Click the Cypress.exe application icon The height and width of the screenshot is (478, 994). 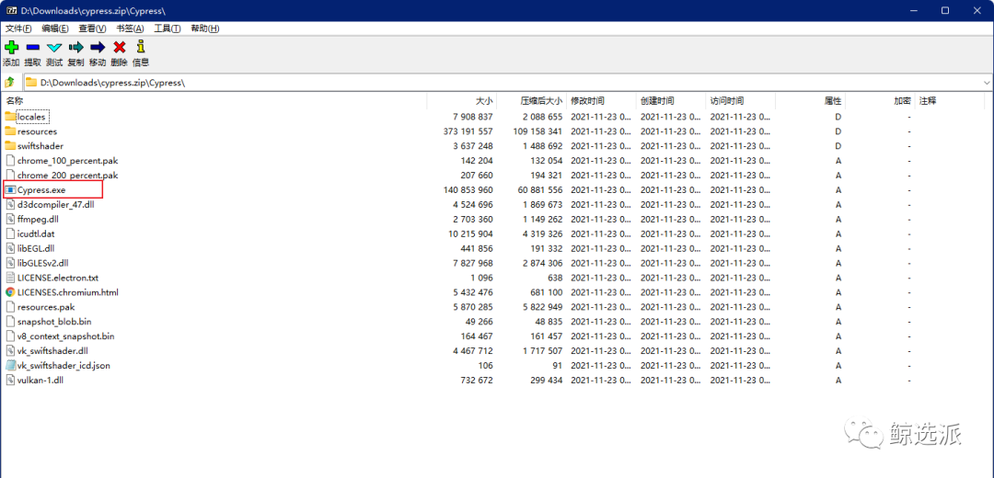(x=10, y=189)
